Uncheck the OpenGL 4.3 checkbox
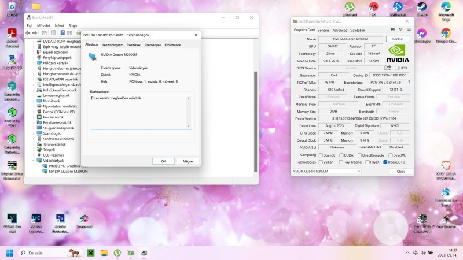Screen dimensions: 463x260 tap(385, 162)
